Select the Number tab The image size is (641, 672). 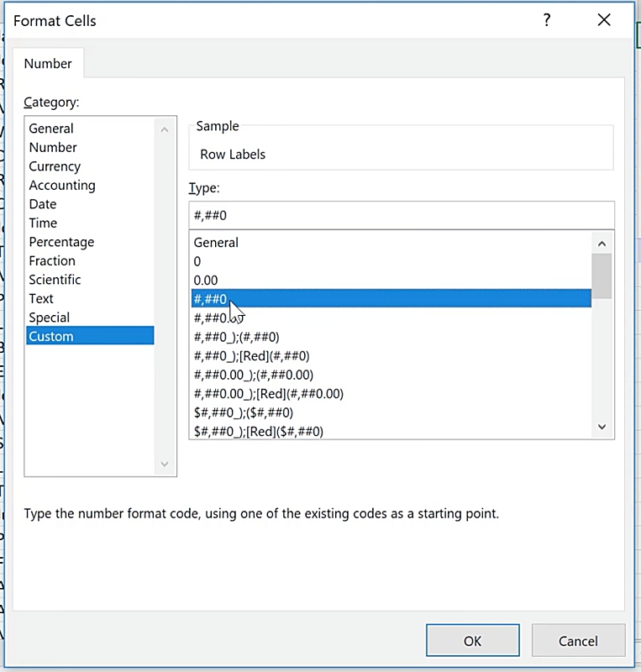click(x=48, y=64)
